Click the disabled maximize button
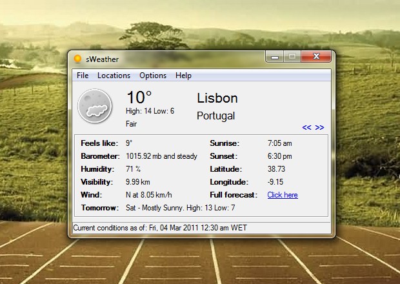Screen dimensions: 400x284 (292, 57)
